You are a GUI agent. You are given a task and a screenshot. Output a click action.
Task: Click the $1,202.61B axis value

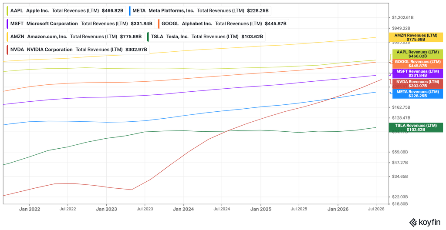(402, 17)
